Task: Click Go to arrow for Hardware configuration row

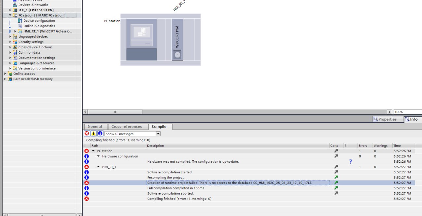Action: click(x=336, y=156)
